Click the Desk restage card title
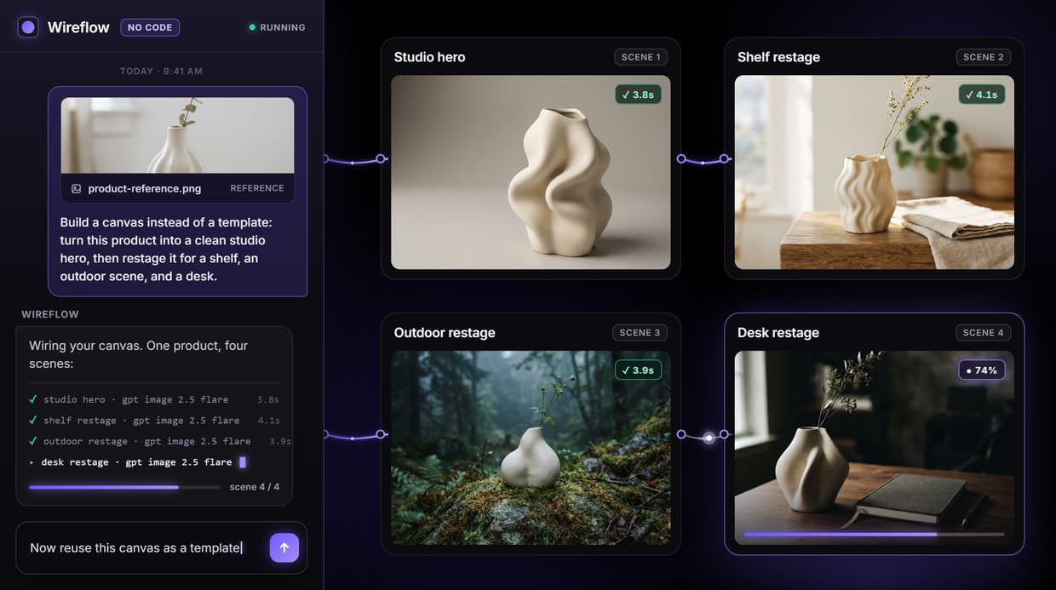This screenshot has height=590, width=1056. tap(778, 333)
